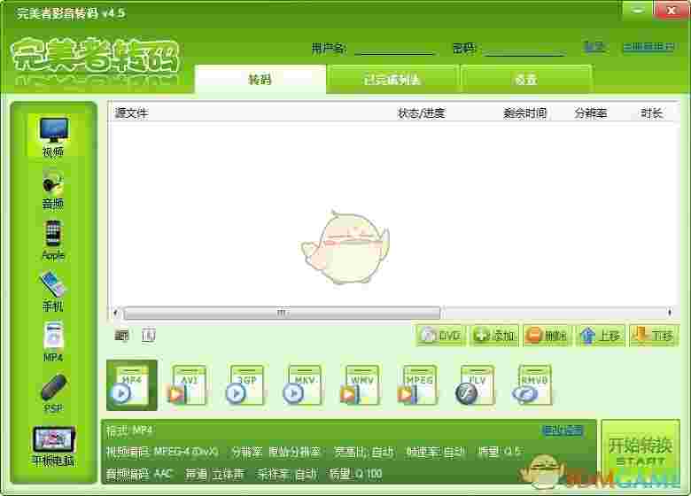
Task: Click the register link at the top right
Action: tap(648, 46)
